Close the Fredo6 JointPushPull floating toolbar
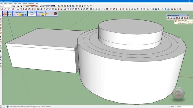 [x=188, y=15]
